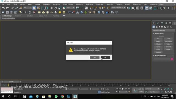
Task: Toggle Auto Key mode
Action: pyautogui.click(x=141, y=89)
